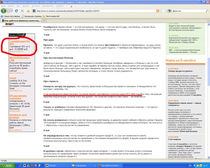Run the search with the magnifier icon
The height and width of the screenshot is (168, 210).
click(x=207, y=11)
